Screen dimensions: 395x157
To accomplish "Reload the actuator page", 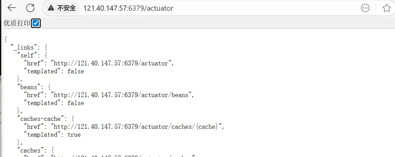I will (30, 8).
